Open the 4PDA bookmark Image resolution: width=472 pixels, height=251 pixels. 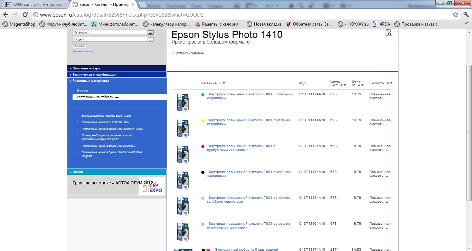point(381,24)
